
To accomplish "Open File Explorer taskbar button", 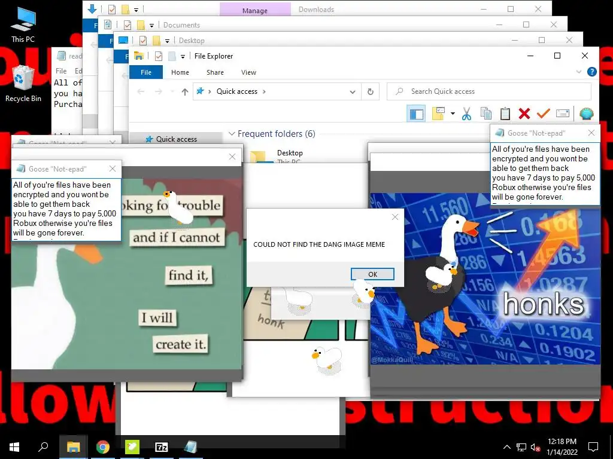I will click(x=73, y=447).
